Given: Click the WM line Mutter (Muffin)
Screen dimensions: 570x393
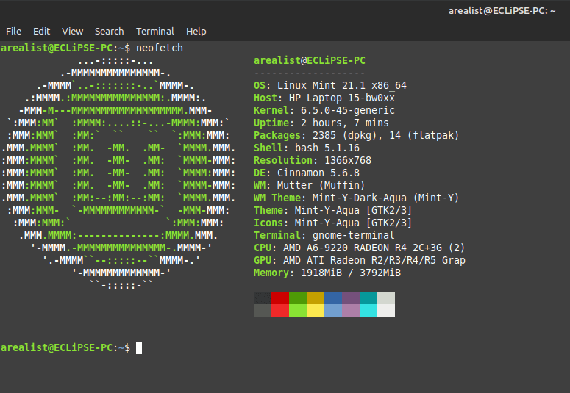Looking at the screenshot, I should click(310, 185).
